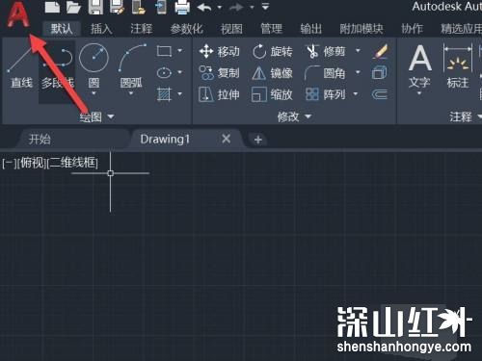Customize the Quick Access Toolbar dropdown

pyautogui.click(x=265, y=7)
